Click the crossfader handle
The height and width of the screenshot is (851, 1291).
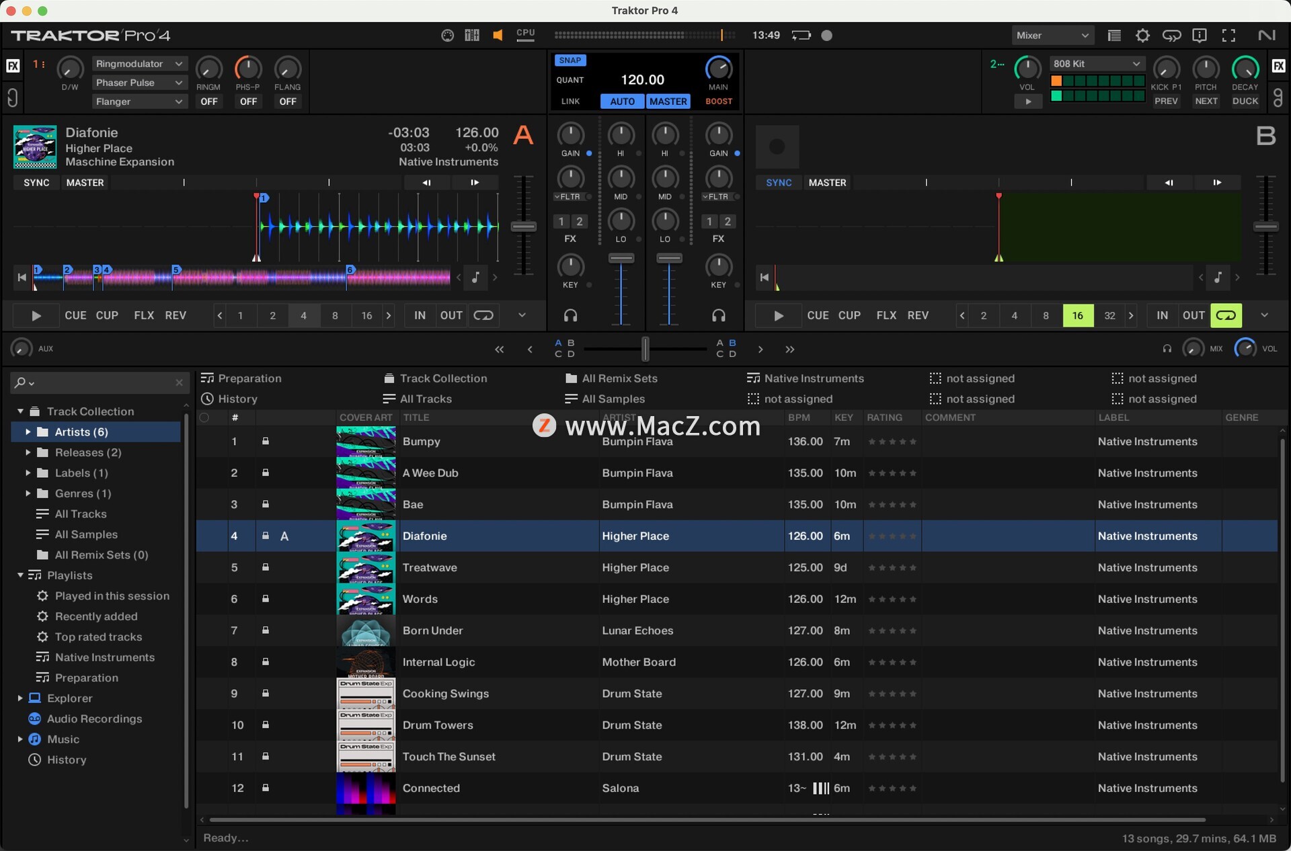coord(645,350)
